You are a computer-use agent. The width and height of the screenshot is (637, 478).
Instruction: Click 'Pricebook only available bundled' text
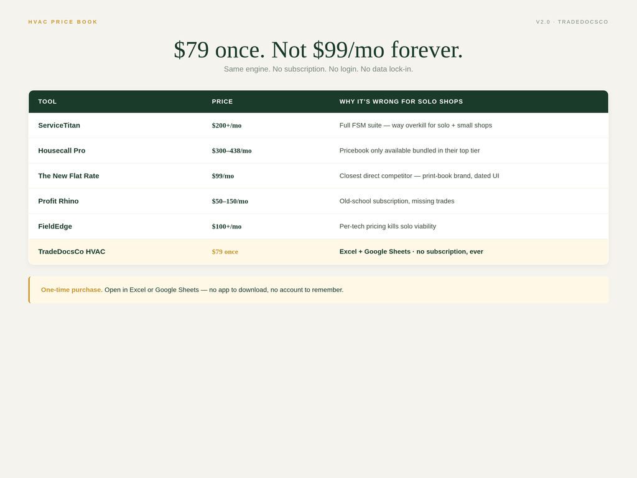tap(409, 151)
